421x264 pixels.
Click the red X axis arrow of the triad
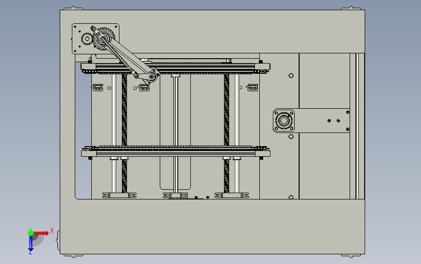coord(41,233)
